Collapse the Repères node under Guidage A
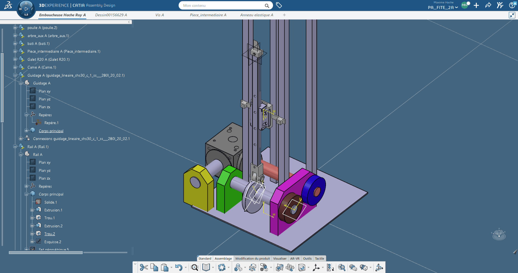518x273 pixels. point(26,115)
